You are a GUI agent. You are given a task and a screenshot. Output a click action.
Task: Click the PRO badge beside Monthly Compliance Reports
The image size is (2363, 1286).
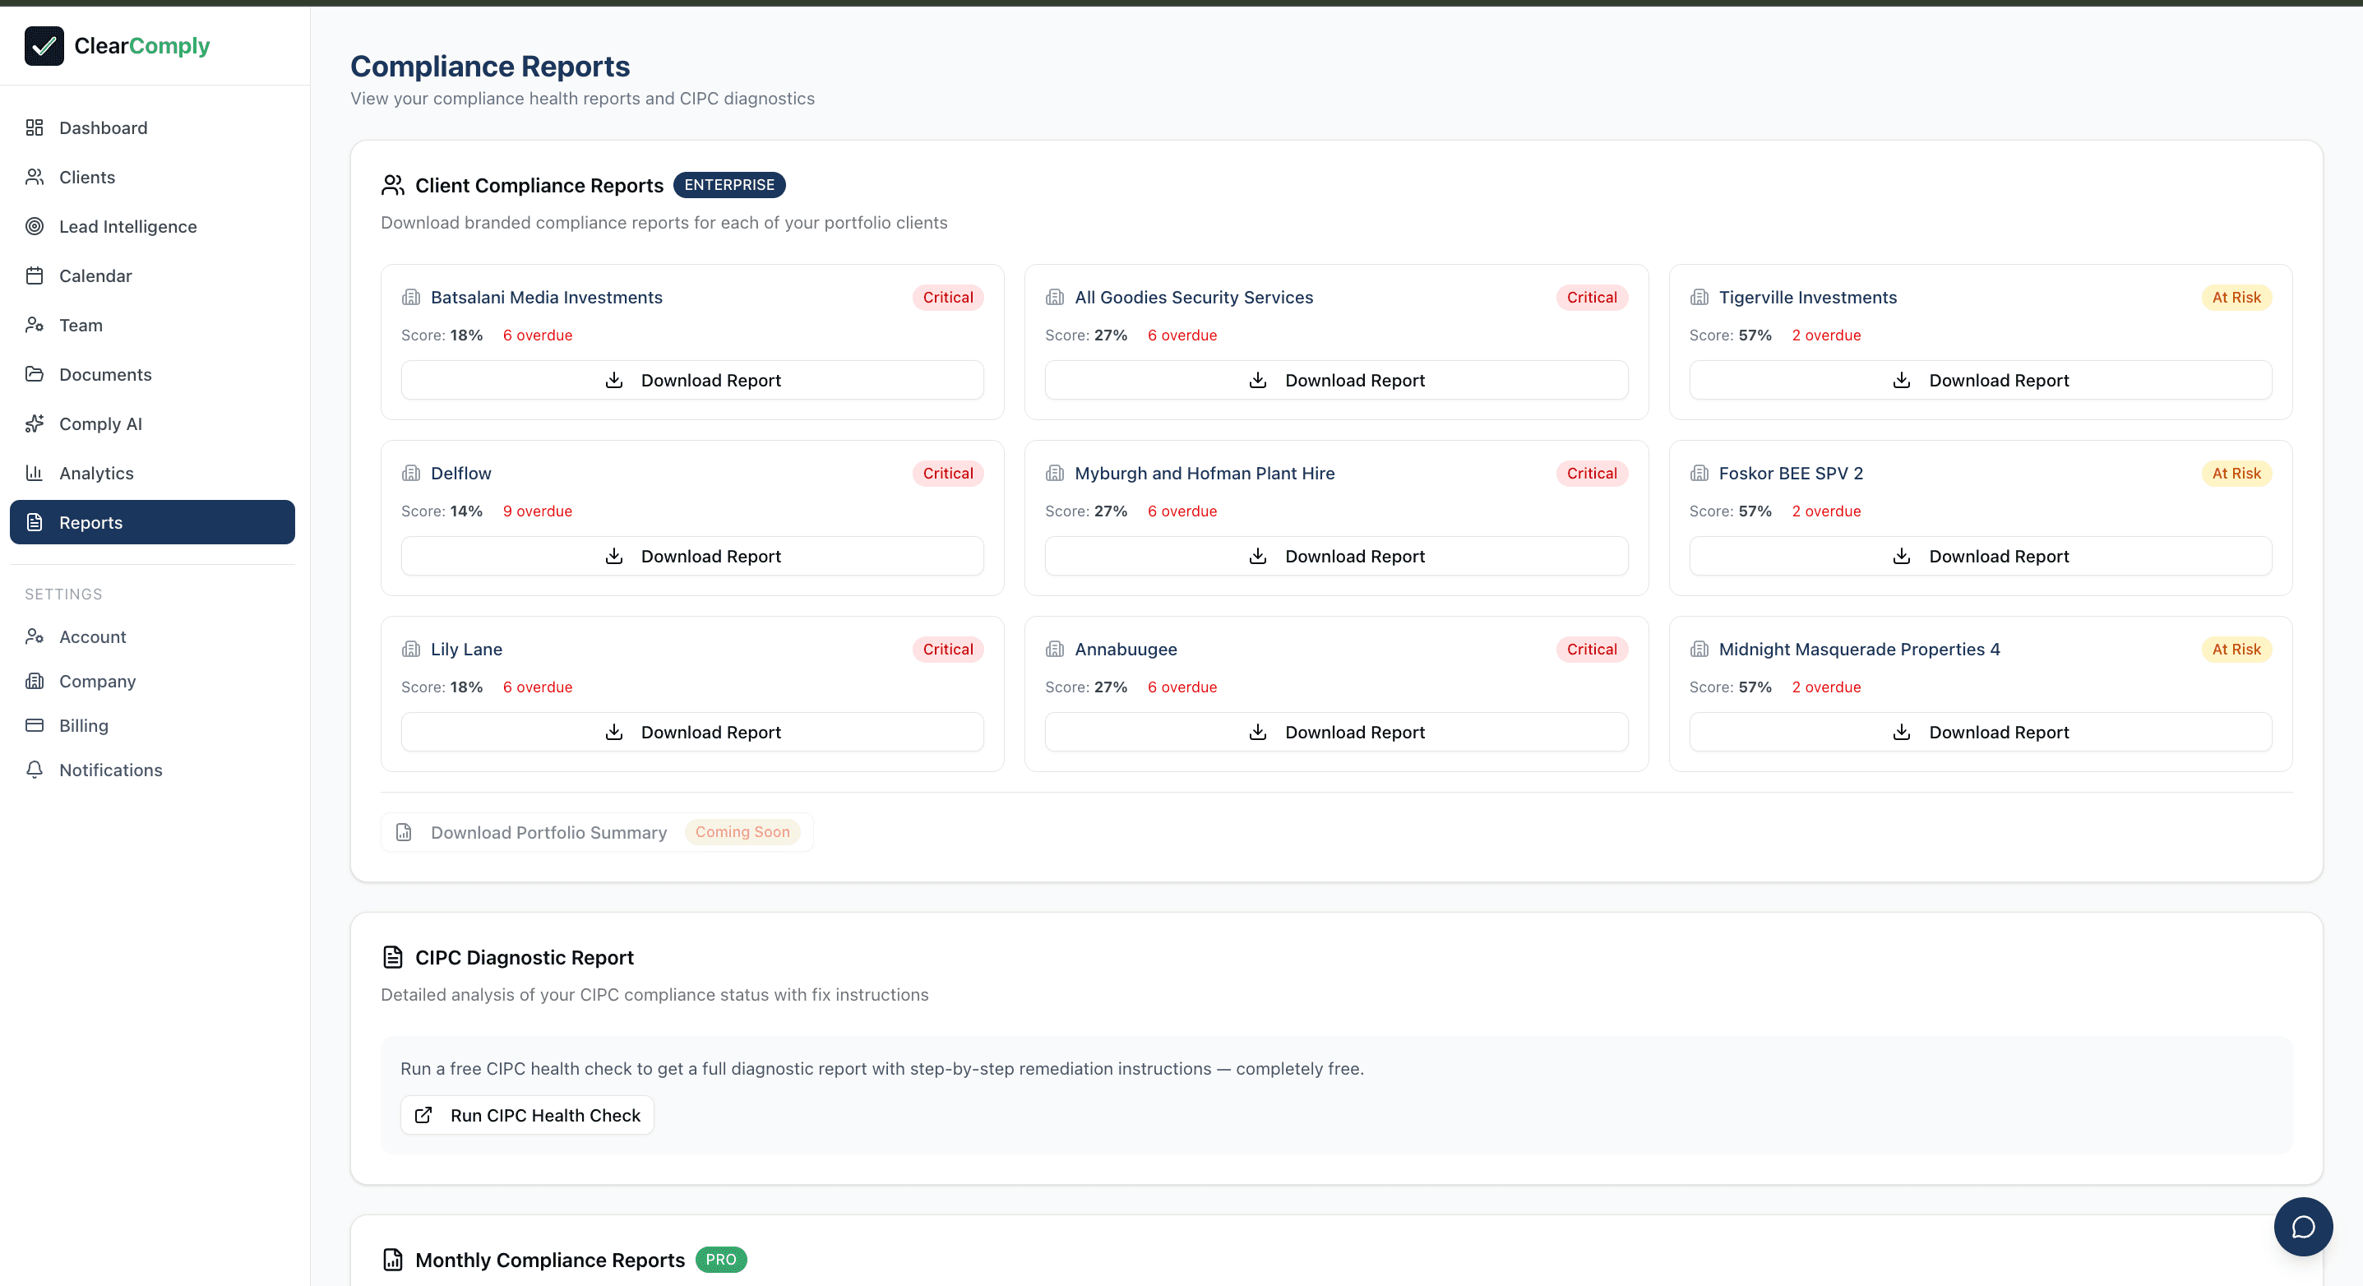tap(721, 1261)
